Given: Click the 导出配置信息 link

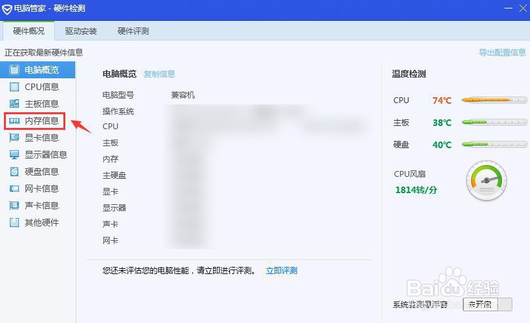Looking at the screenshot, I should click(x=503, y=52).
